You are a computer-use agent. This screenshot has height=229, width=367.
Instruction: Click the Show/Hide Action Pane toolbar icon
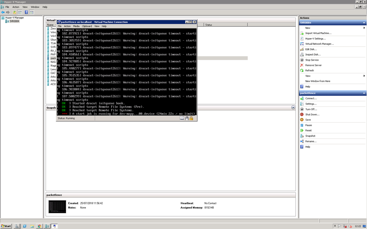tap(32, 12)
